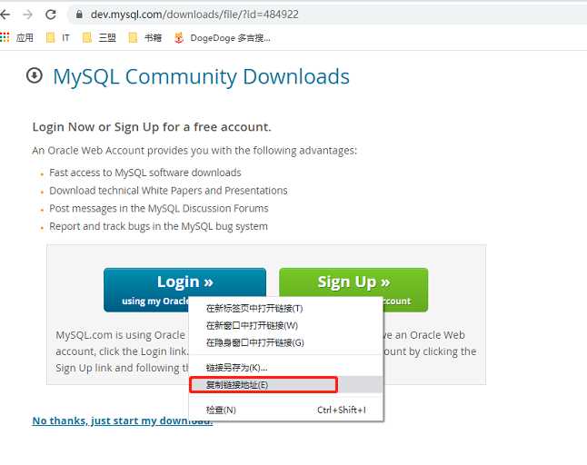Choose 在新窗口中打开链接(W) from context menu
Image resolution: width=587 pixels, height=465 pixels.
point(286,325)
